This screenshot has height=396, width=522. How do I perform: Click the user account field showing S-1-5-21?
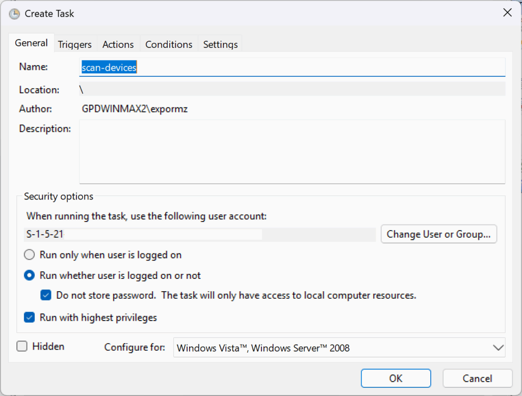[x=201, y=235]
